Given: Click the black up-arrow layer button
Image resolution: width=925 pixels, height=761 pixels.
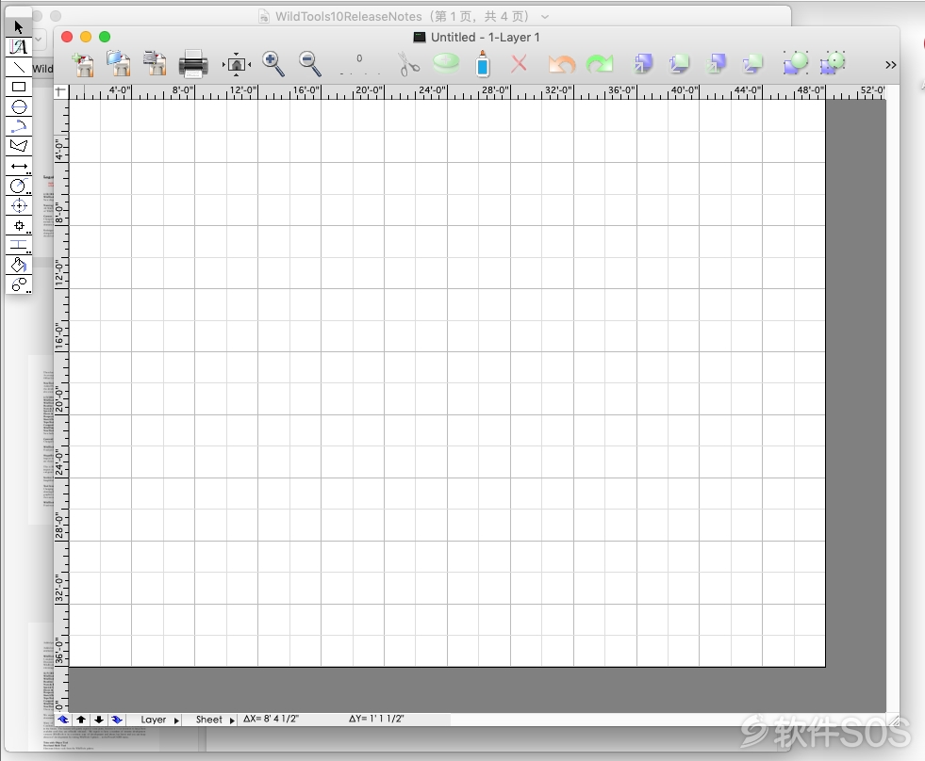Looking at the screenshot, I should tap(81, 720).
